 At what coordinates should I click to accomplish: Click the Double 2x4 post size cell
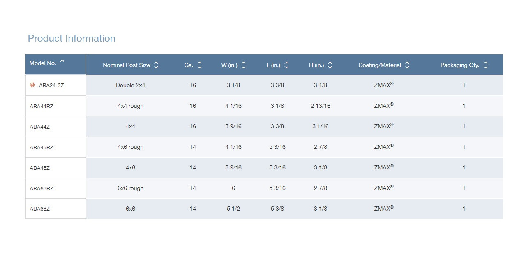point(130,85)
